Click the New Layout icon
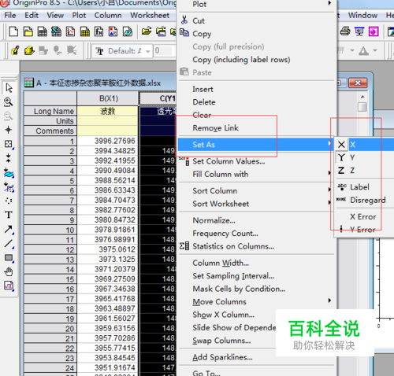This screenshot has width=394, height=376. pyautogui.click(x=113, y=31)
